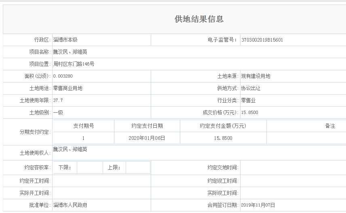The height and width of the screenshot is (213, 346).
Task: Select the project name 魏汉民、郑维英
Action: click(x=70, y=52)
